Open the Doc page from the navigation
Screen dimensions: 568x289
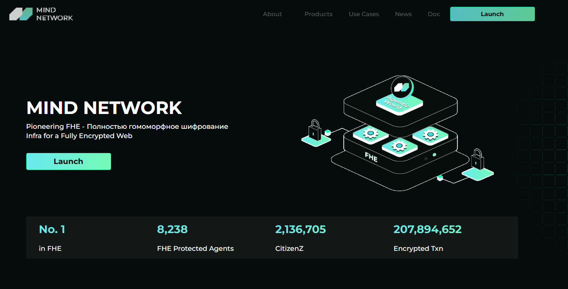coord(434,14)
